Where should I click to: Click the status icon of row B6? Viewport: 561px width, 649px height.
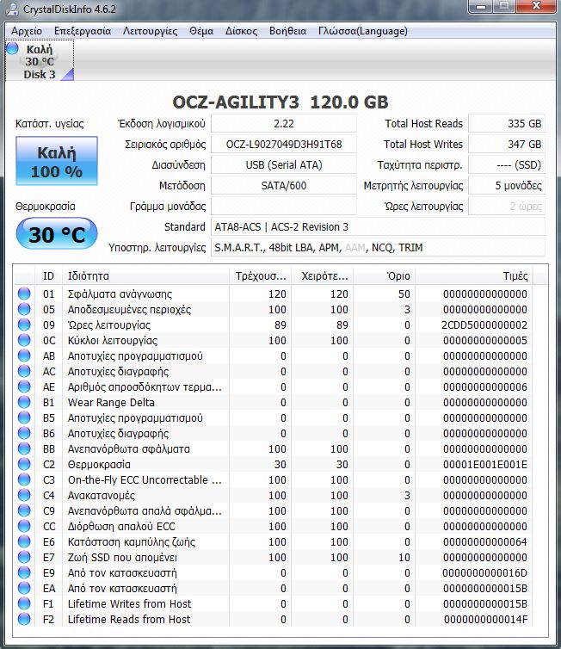[24, 433]
